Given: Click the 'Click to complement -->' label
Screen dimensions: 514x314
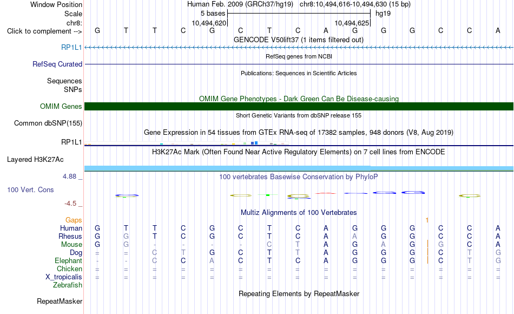Looking at the screenshot, I should [x=44, y=31].
